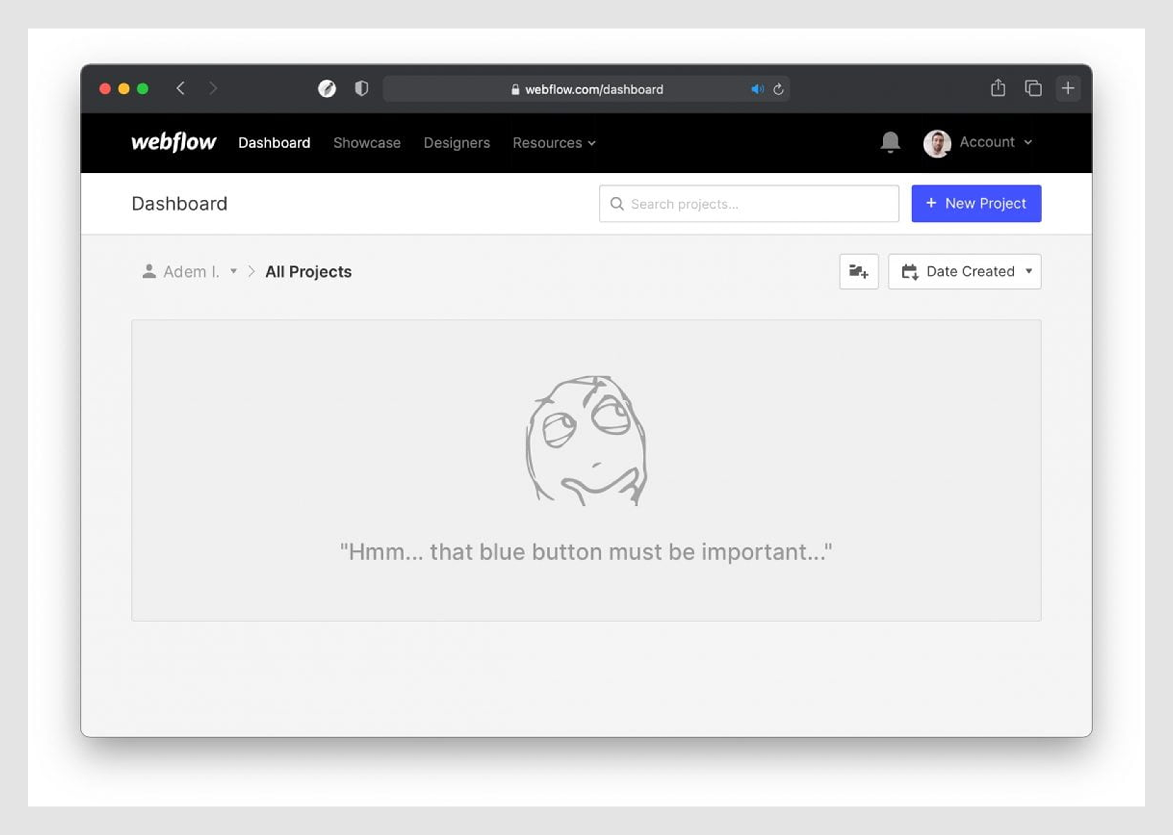This screenshot has width=1173, height=835.
Task: Open a new browser tab with plus
Action: tap(1068, 88)
